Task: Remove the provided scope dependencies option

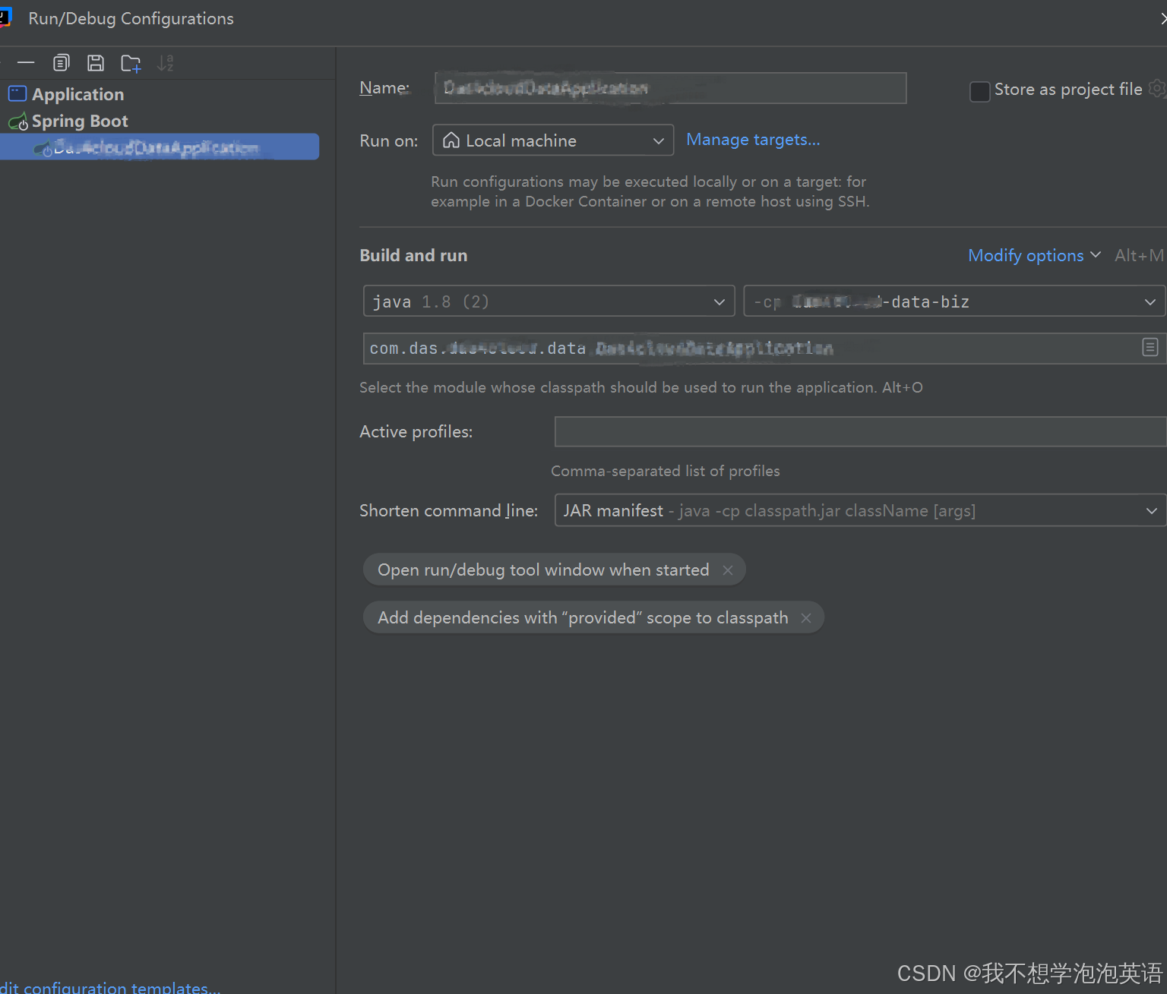Action: (805, 617)
